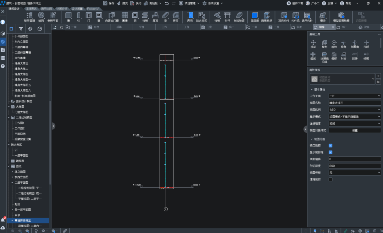Image resolution: width=383 pixels, height=233 pixels.
Task: Select the 楼梯 stair tool
Action: coord(217,17)
